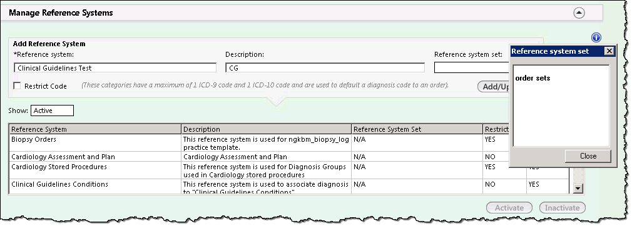Select order sets in the list
This screenshot has height=226, width=632.
(x=533, y=78)
